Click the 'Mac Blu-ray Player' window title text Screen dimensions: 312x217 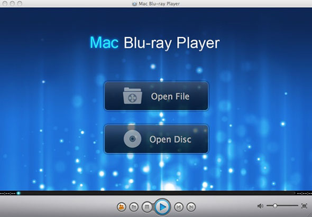159,4
